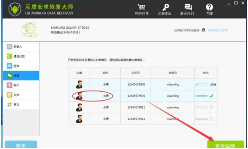Screen dimensions: 248x149
Task: Click the SAMSUNG GALAXY S7 EDGE device name
Action: [70, 27]
